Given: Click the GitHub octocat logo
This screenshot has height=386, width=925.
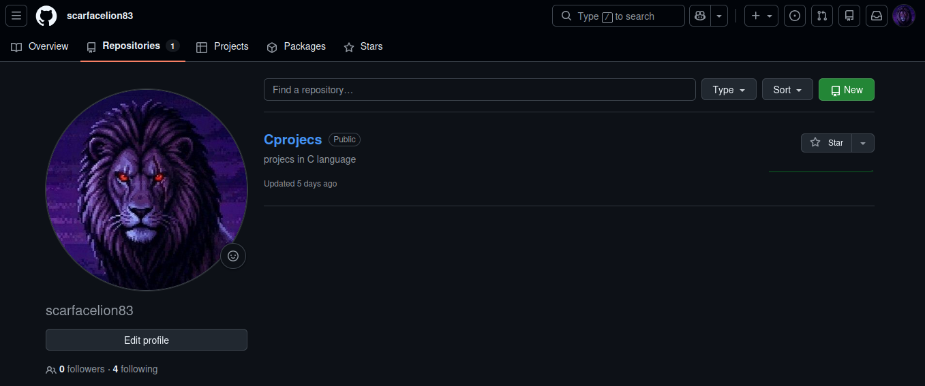Looking at the screenshot, I should tap(46, 16).
